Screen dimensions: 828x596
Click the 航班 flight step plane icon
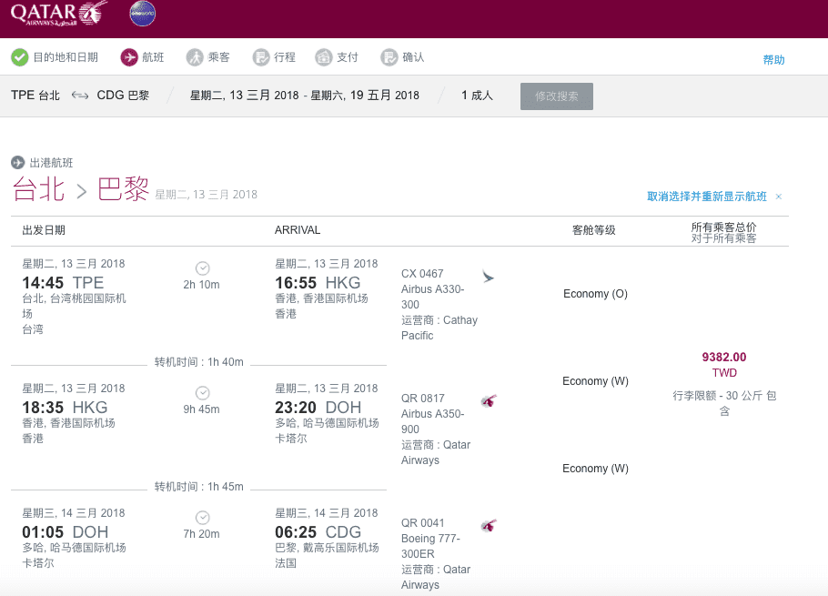[129, 57]
